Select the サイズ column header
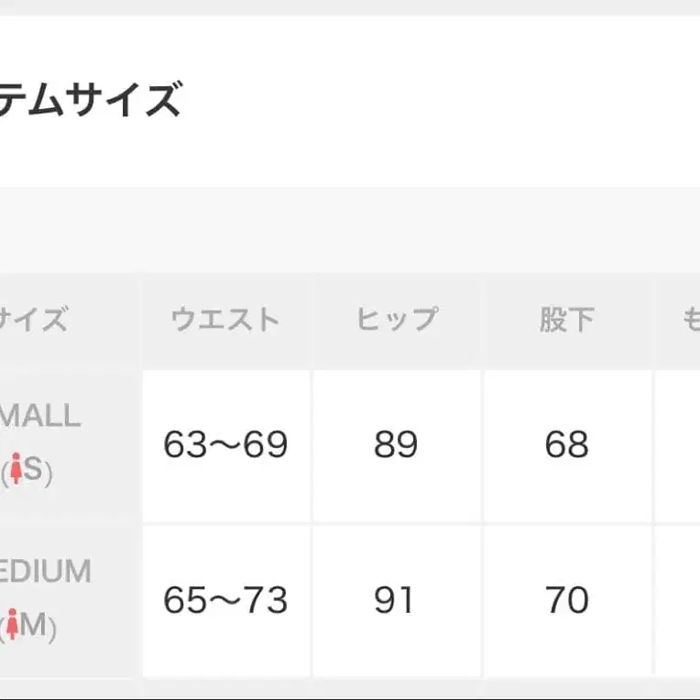The height and width of the screenshot is (700, 700). coord(37,320)
